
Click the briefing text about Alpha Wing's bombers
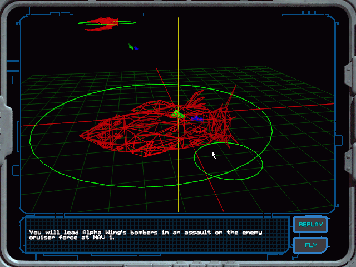[x=146, y=235]
